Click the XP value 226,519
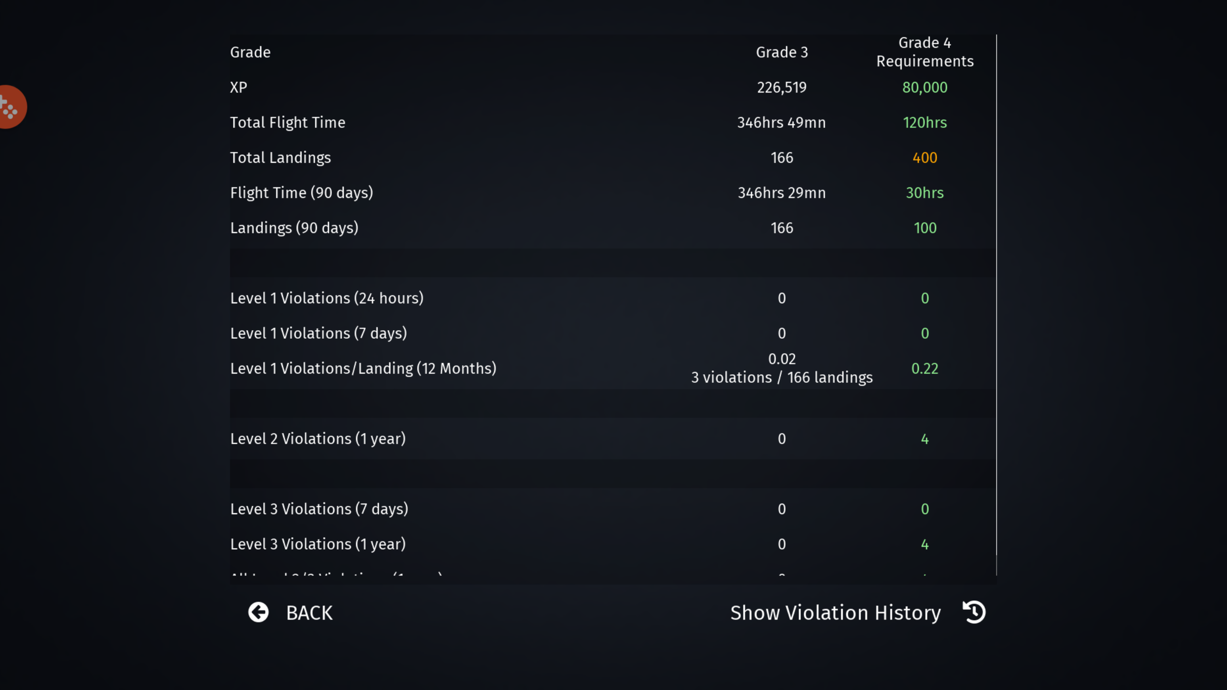 click(782, 87)
